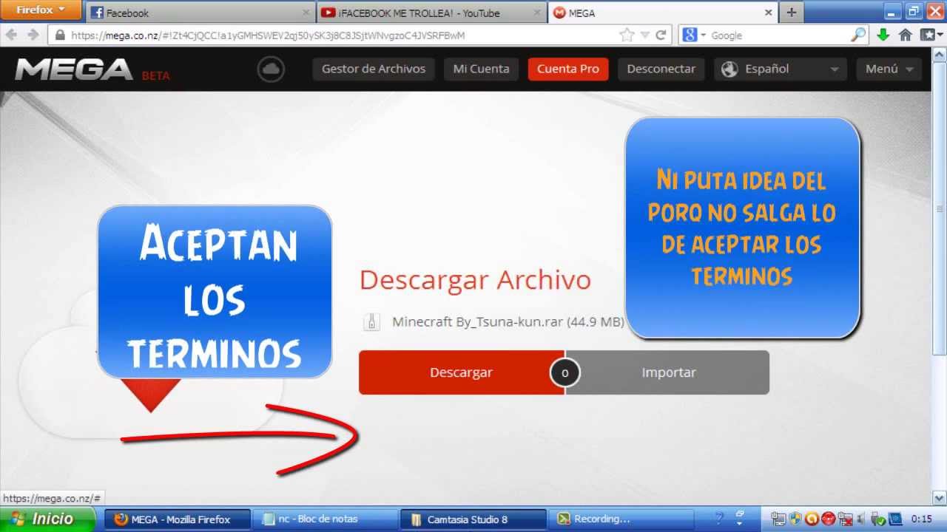The image size is (947, 532).
Task: Click the Descargar Archivo heading
Action: [475, 280]
